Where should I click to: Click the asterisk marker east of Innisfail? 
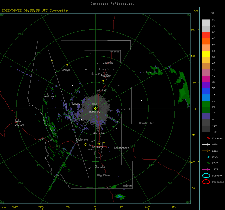click(x=119, y=86)
